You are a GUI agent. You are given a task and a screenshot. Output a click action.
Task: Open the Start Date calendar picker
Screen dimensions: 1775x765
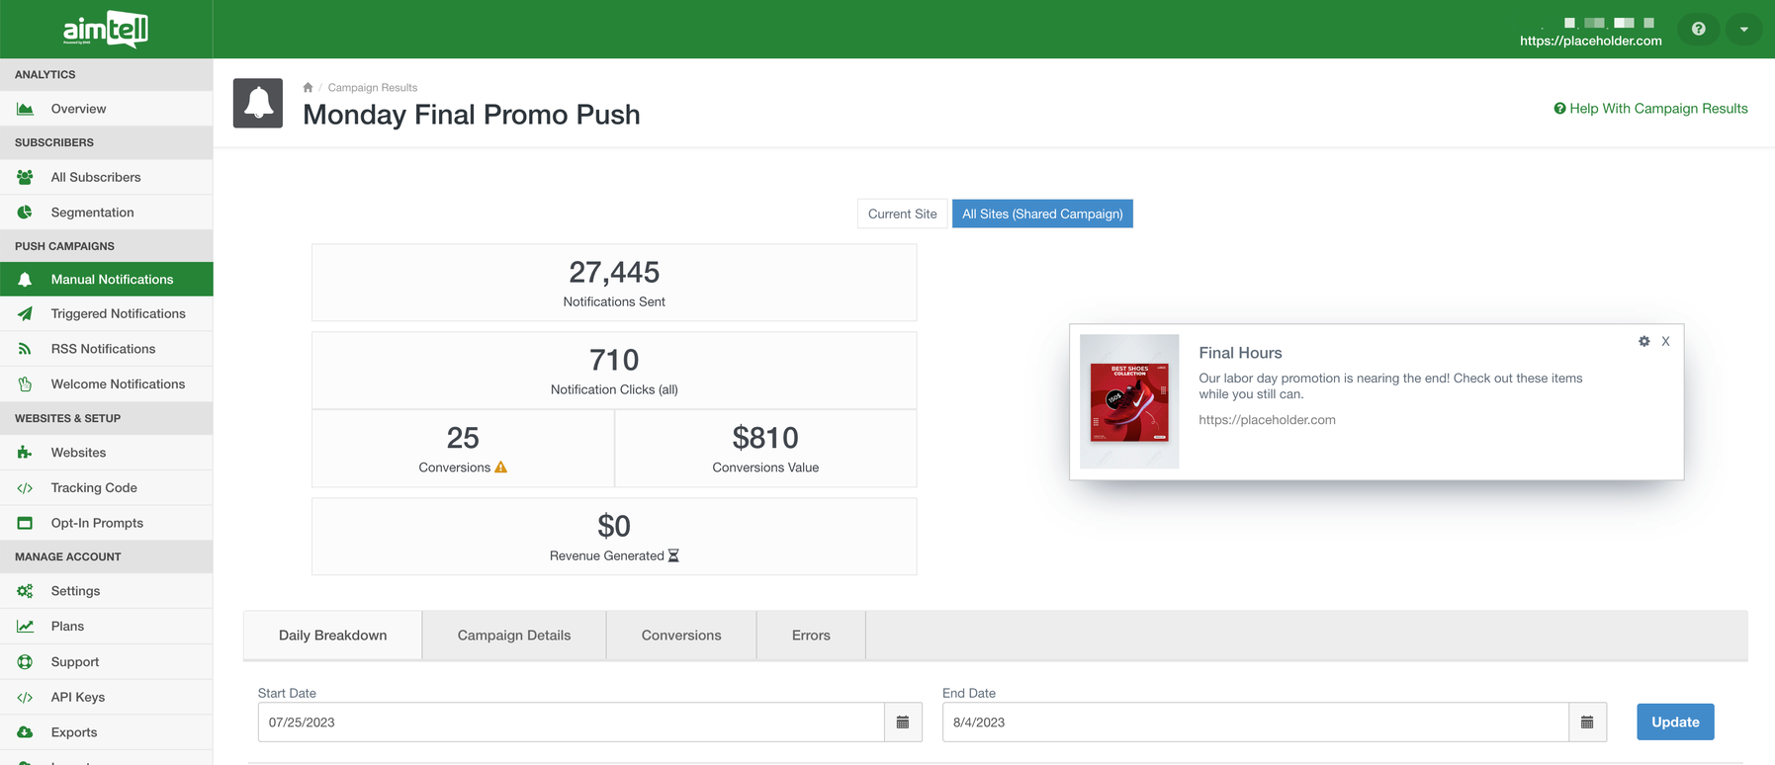point(903,722)
